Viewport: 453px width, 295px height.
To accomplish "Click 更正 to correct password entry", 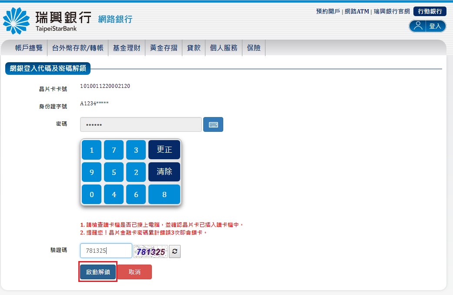I will (x=164, y=150).
